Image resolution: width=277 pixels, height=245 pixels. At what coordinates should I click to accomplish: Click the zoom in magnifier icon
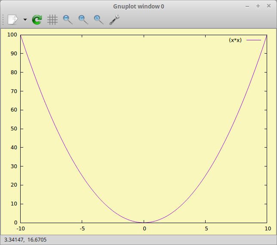83,19
